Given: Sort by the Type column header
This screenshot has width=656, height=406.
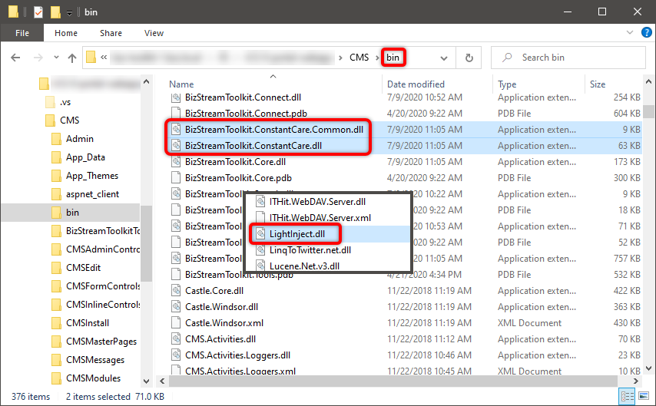Looking at the screenshot, I should pos(507,84).
